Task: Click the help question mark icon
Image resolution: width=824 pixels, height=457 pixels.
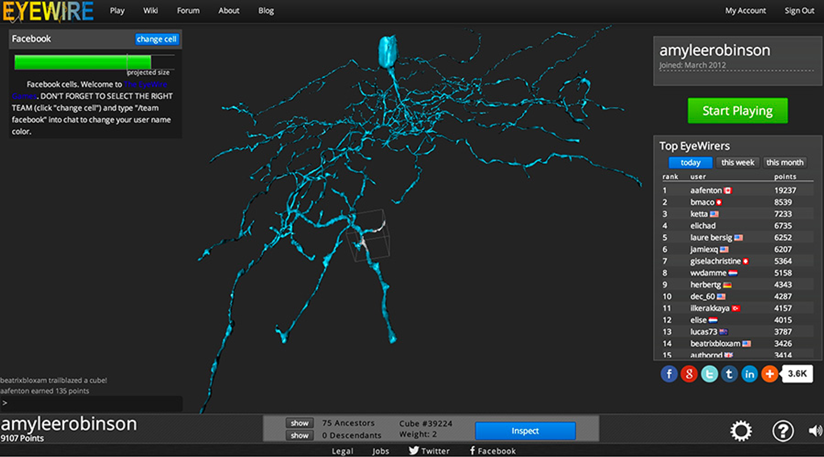Action: [782, 431]
